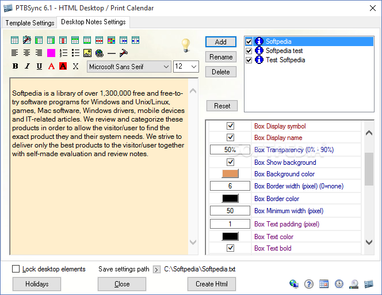Click the Delete button

point(221,72)
